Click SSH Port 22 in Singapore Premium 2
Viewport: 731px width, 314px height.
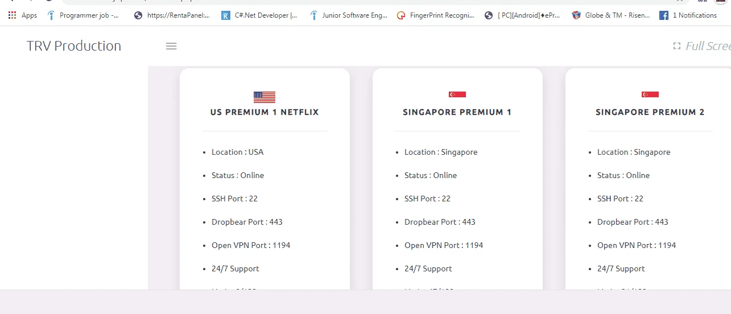click(620, 199)
